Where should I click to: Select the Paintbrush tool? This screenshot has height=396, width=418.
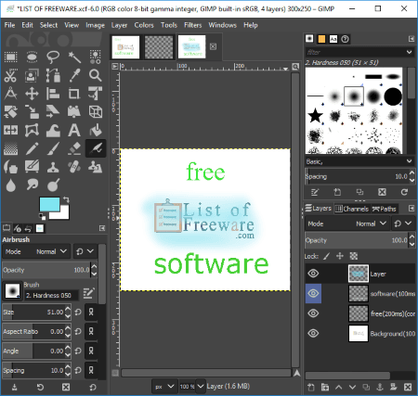point(53,148)
